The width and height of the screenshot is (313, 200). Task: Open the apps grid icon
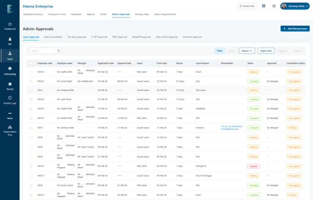pyautogui.click(x=263, y=6)
